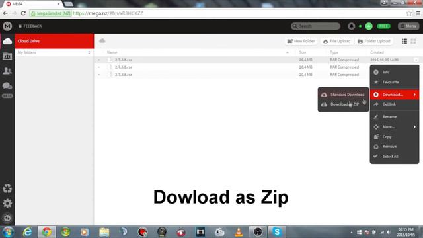Click the transfers icon at sidebar bottom
This screenshot has height=238, width=423.
[x=7, y=218]
